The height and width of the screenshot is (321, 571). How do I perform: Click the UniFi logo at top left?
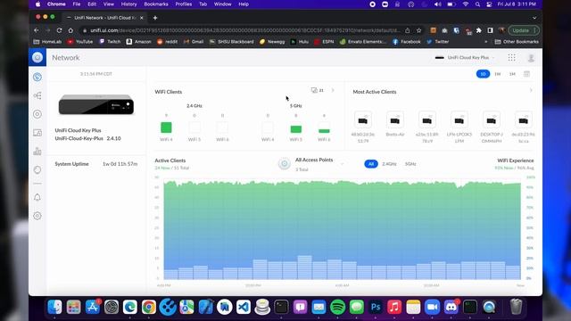(37, 57)
